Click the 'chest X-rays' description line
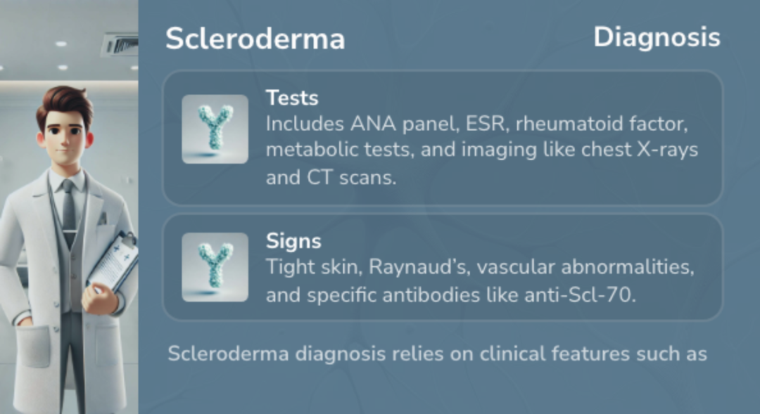Screen dimensions: 760x414 (482, 150)
